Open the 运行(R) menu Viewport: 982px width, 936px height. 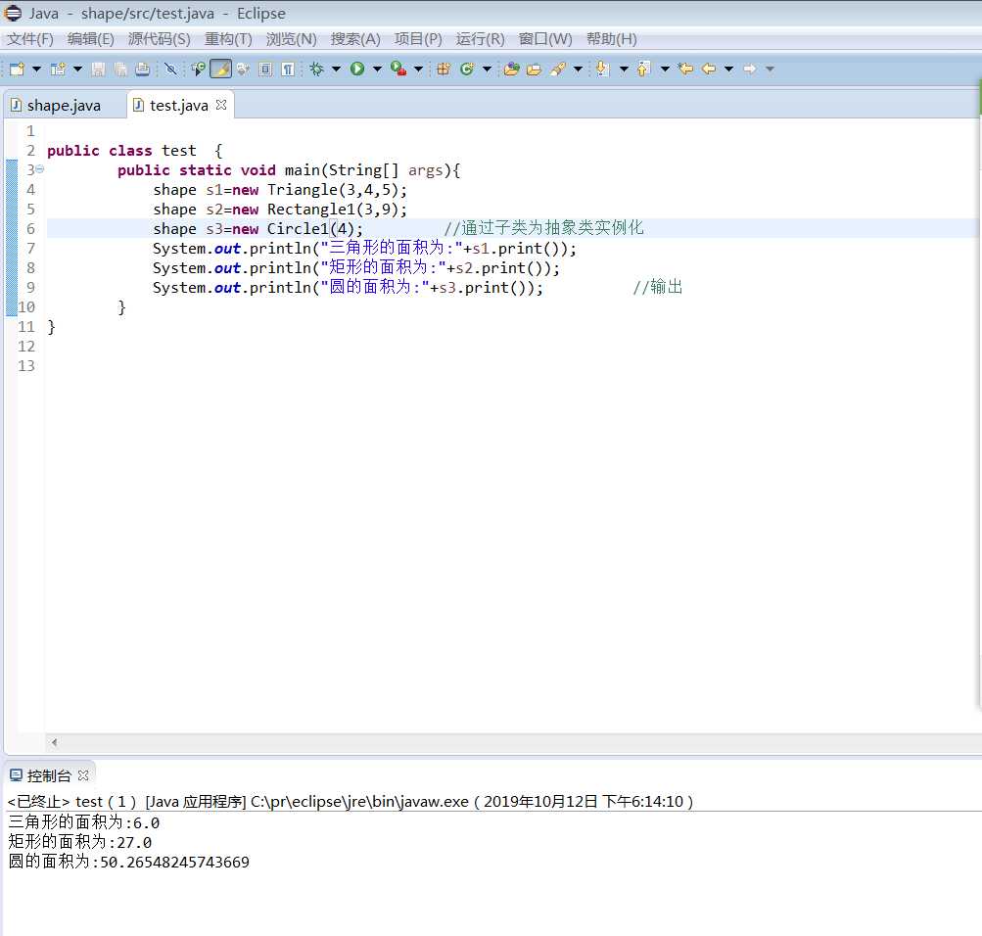click(x=480, y=39)
